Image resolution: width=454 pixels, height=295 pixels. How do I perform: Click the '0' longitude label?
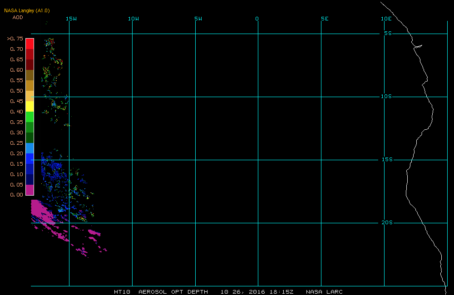pyautogui.click(x=257, y=19)
